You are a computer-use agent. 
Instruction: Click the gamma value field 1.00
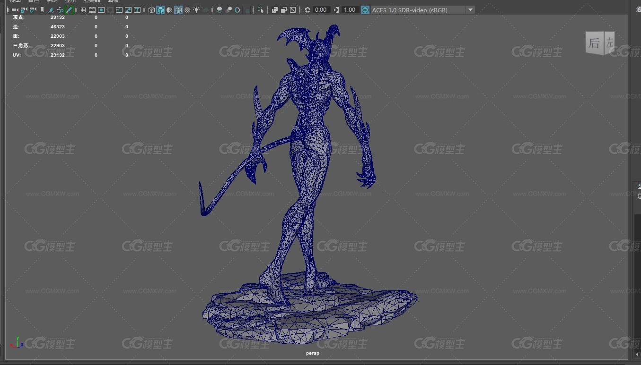(350, 10)
